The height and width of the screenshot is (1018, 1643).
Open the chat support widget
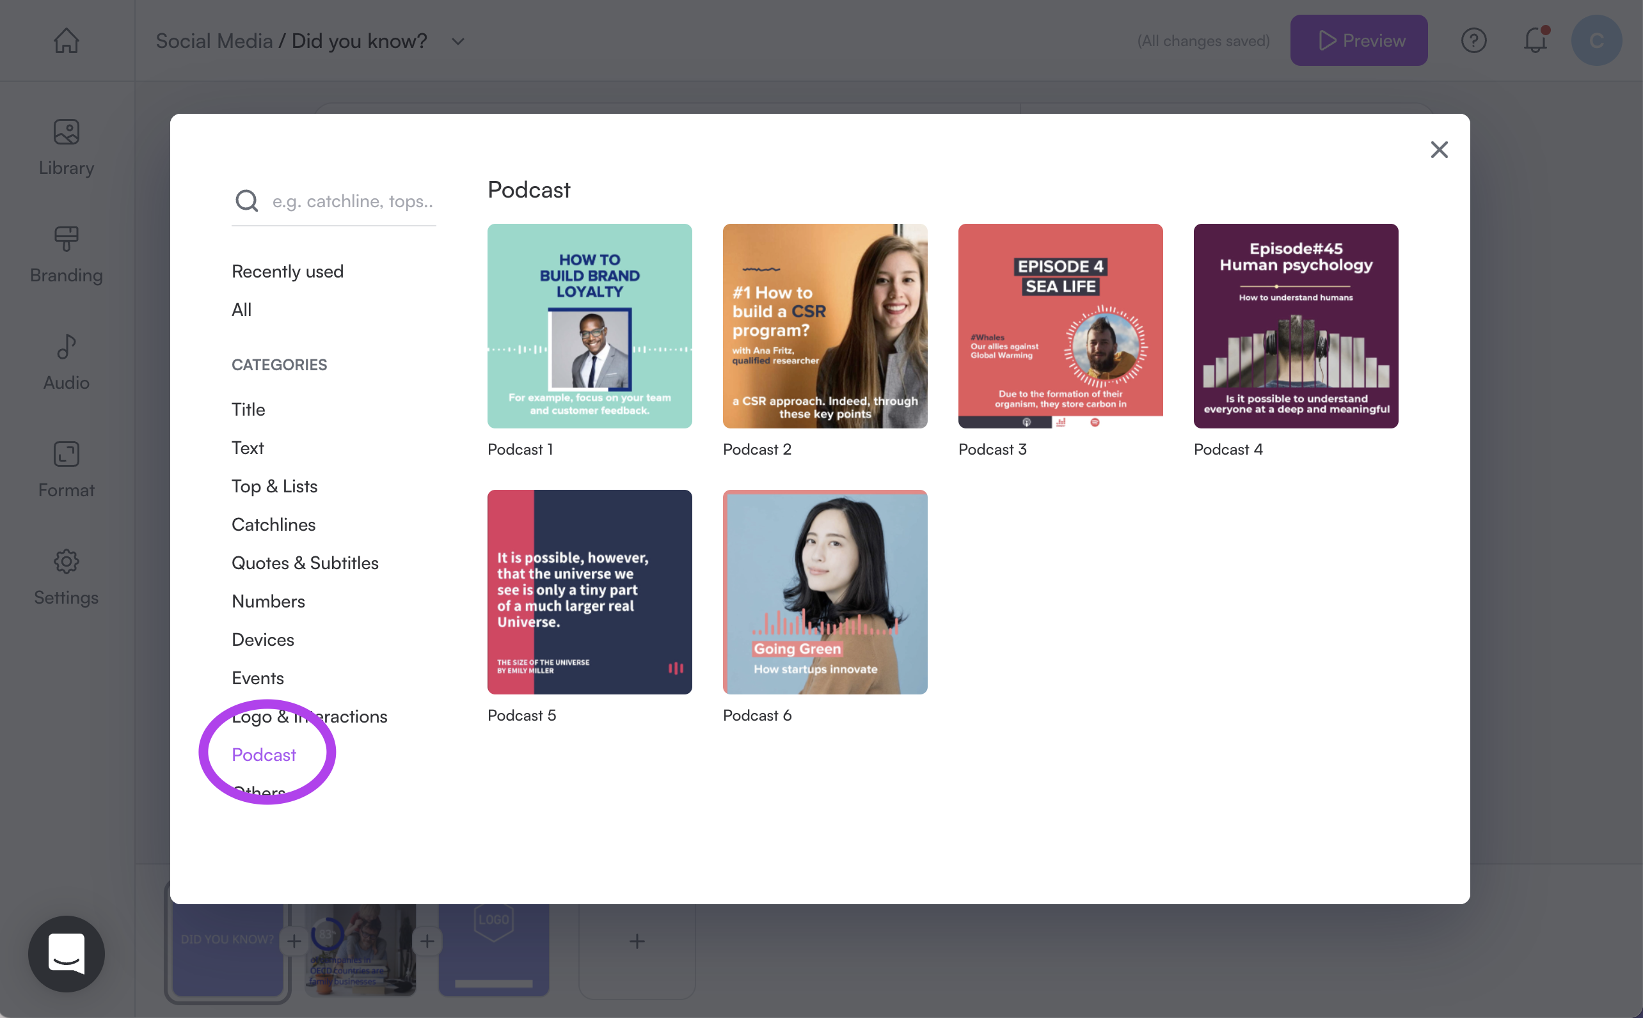pyautogui.click(x=66, y=953)
